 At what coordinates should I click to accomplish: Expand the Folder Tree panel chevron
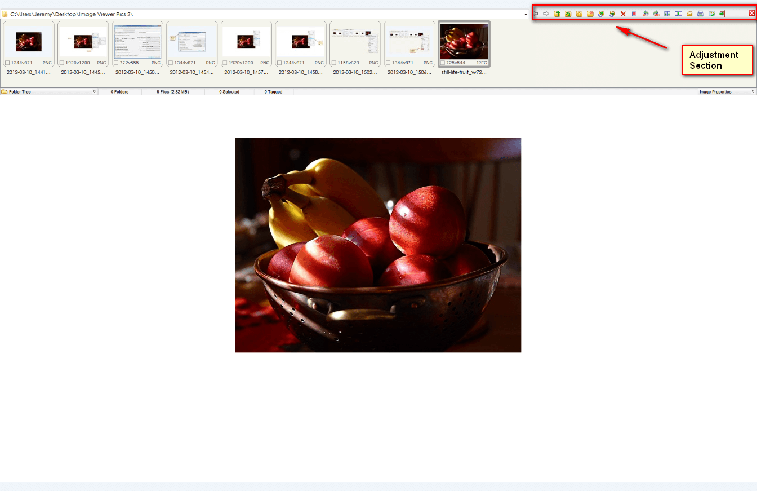[94, 91]
